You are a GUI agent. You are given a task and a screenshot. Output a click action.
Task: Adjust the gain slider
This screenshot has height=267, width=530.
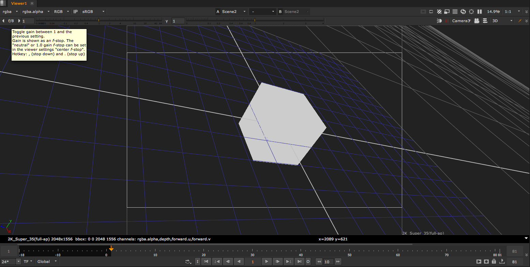(99, 21)
